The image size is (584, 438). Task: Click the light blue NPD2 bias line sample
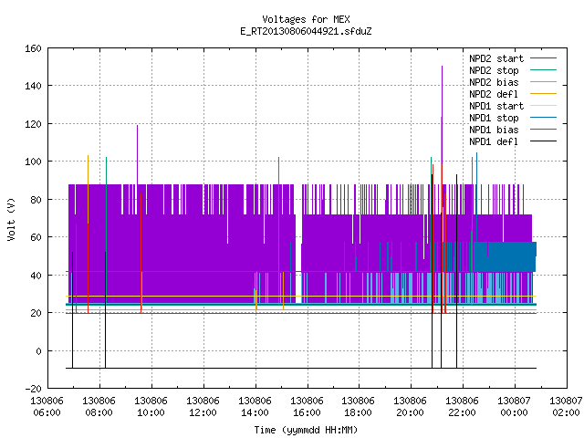(x=543, y=82)
